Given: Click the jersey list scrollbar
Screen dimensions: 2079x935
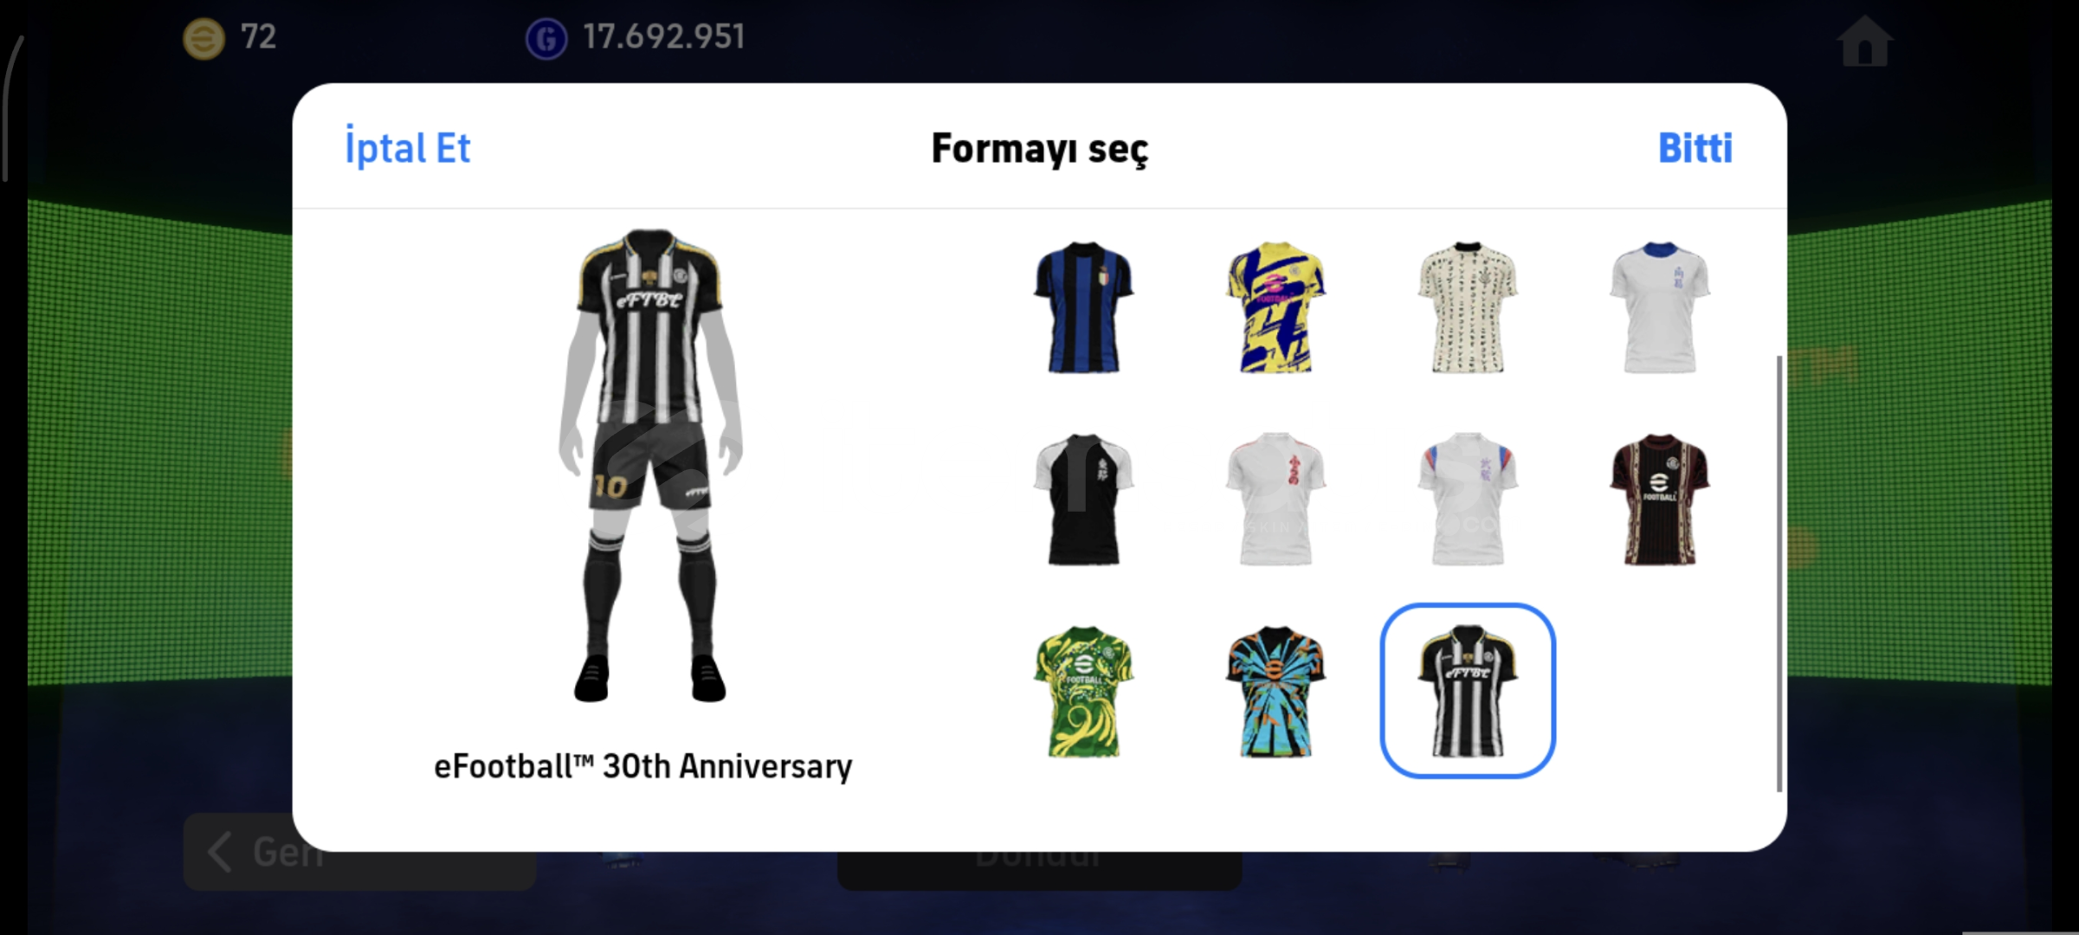Looking at the screenshot, I should [1779, 573].
